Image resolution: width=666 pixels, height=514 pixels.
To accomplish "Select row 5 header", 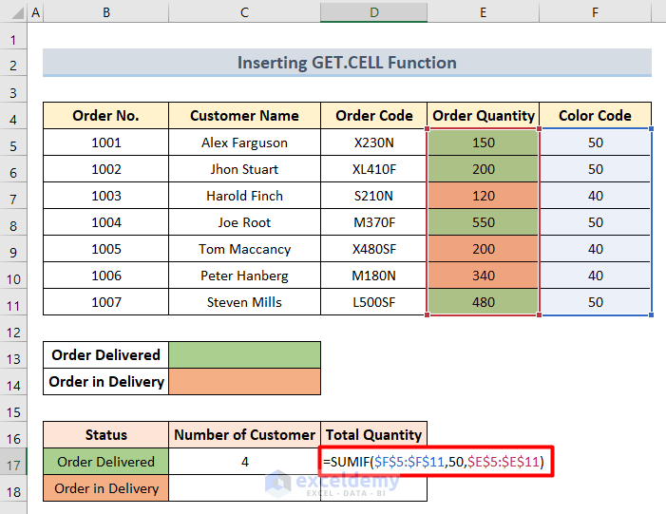I will (13, 143).
